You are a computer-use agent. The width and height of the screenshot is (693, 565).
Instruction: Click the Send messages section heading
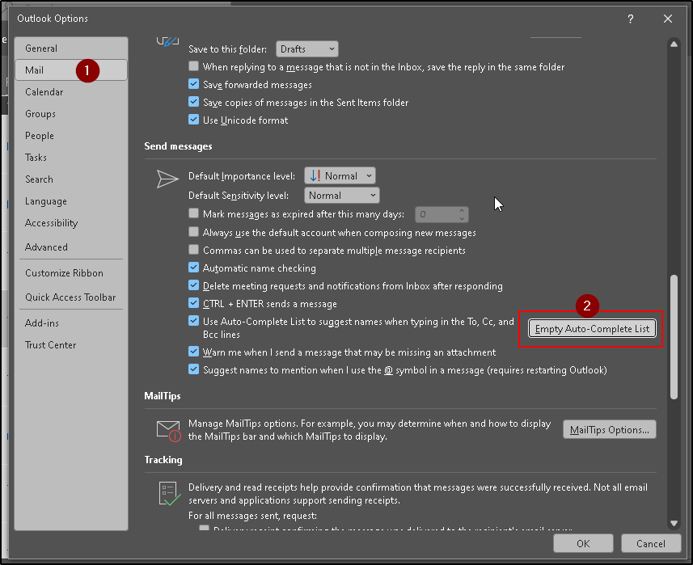[178, 146]
